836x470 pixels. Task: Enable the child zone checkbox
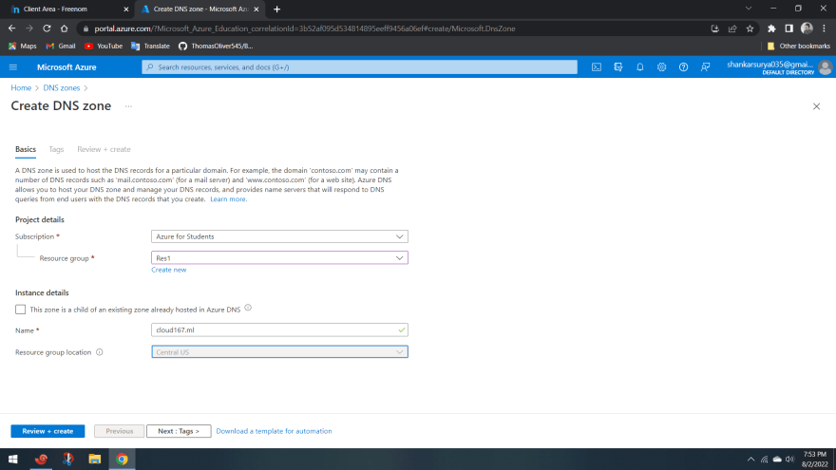[x=20, y=310]
